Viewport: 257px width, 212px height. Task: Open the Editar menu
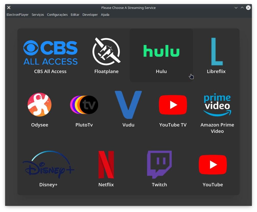(x=75, y=15)
